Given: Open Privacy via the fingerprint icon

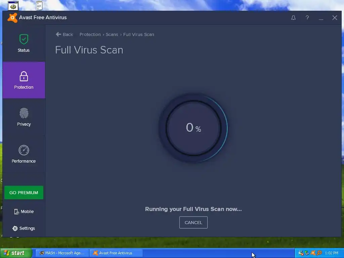Looking at the screenshot, I should (x=24, y=113).
